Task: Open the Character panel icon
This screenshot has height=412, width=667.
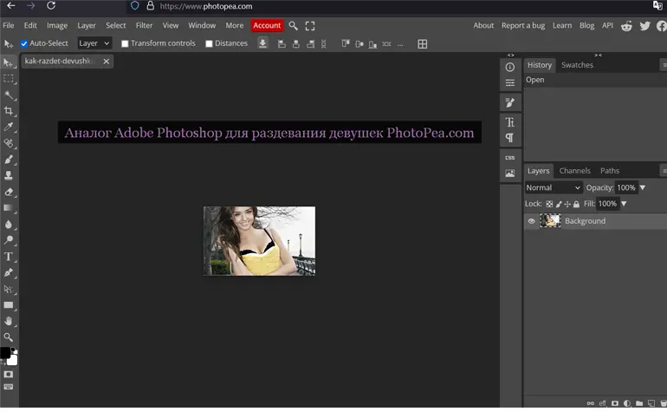Action: tap(510, 122)
